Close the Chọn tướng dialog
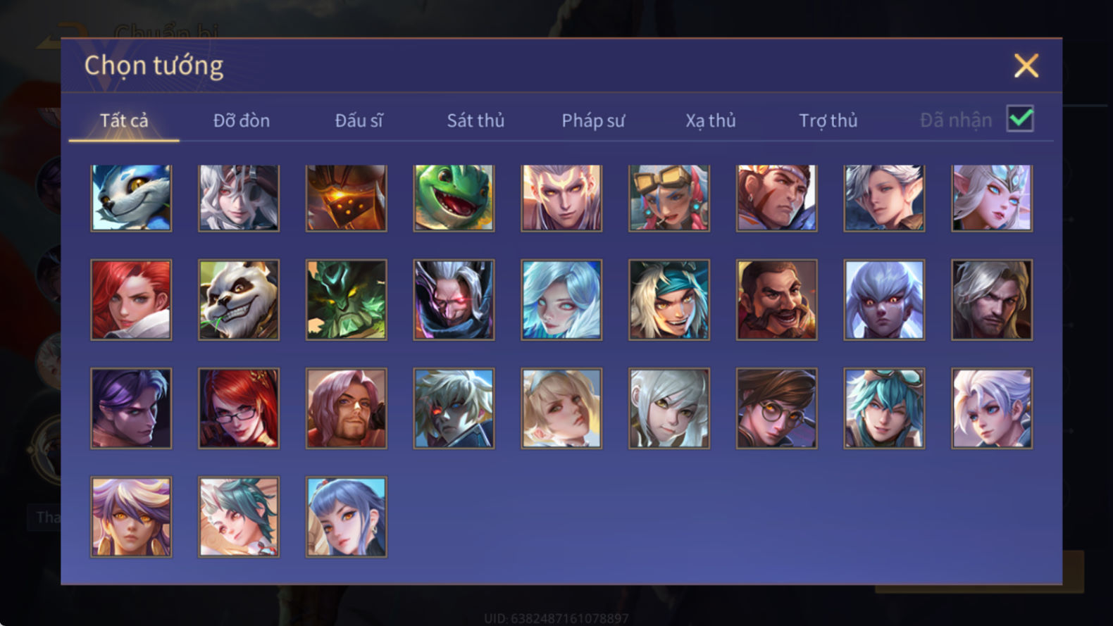Screen dimensions: 1113x626 click(x=1026, y=65)
